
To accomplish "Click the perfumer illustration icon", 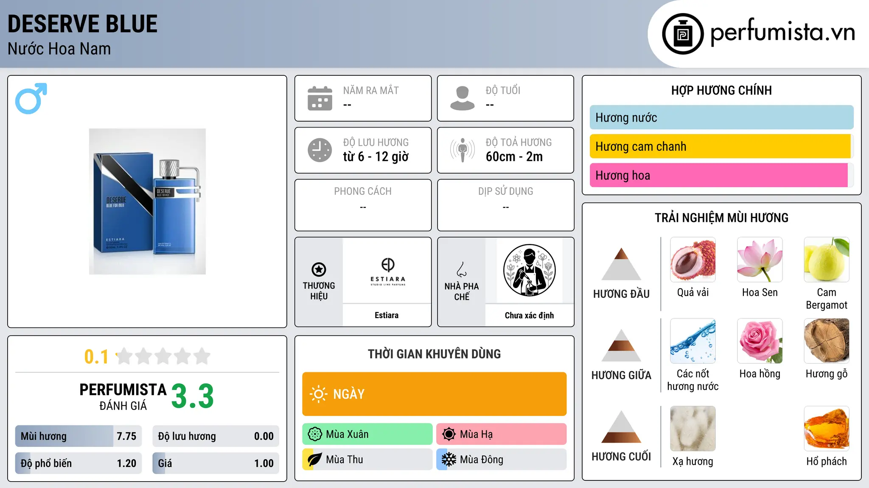I will pos(530,270).
